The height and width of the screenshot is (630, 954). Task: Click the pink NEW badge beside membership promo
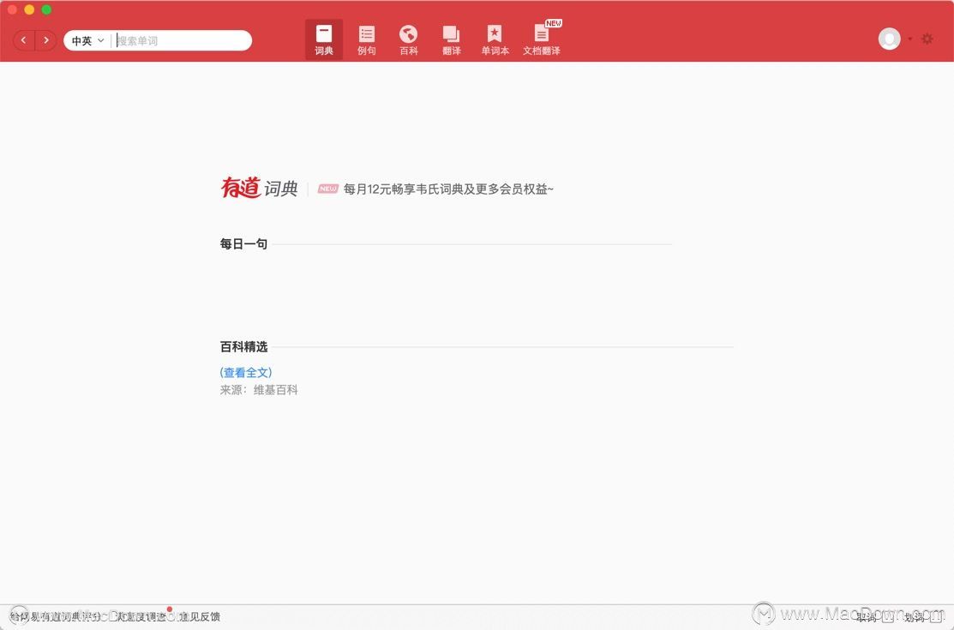click(328, 189)
